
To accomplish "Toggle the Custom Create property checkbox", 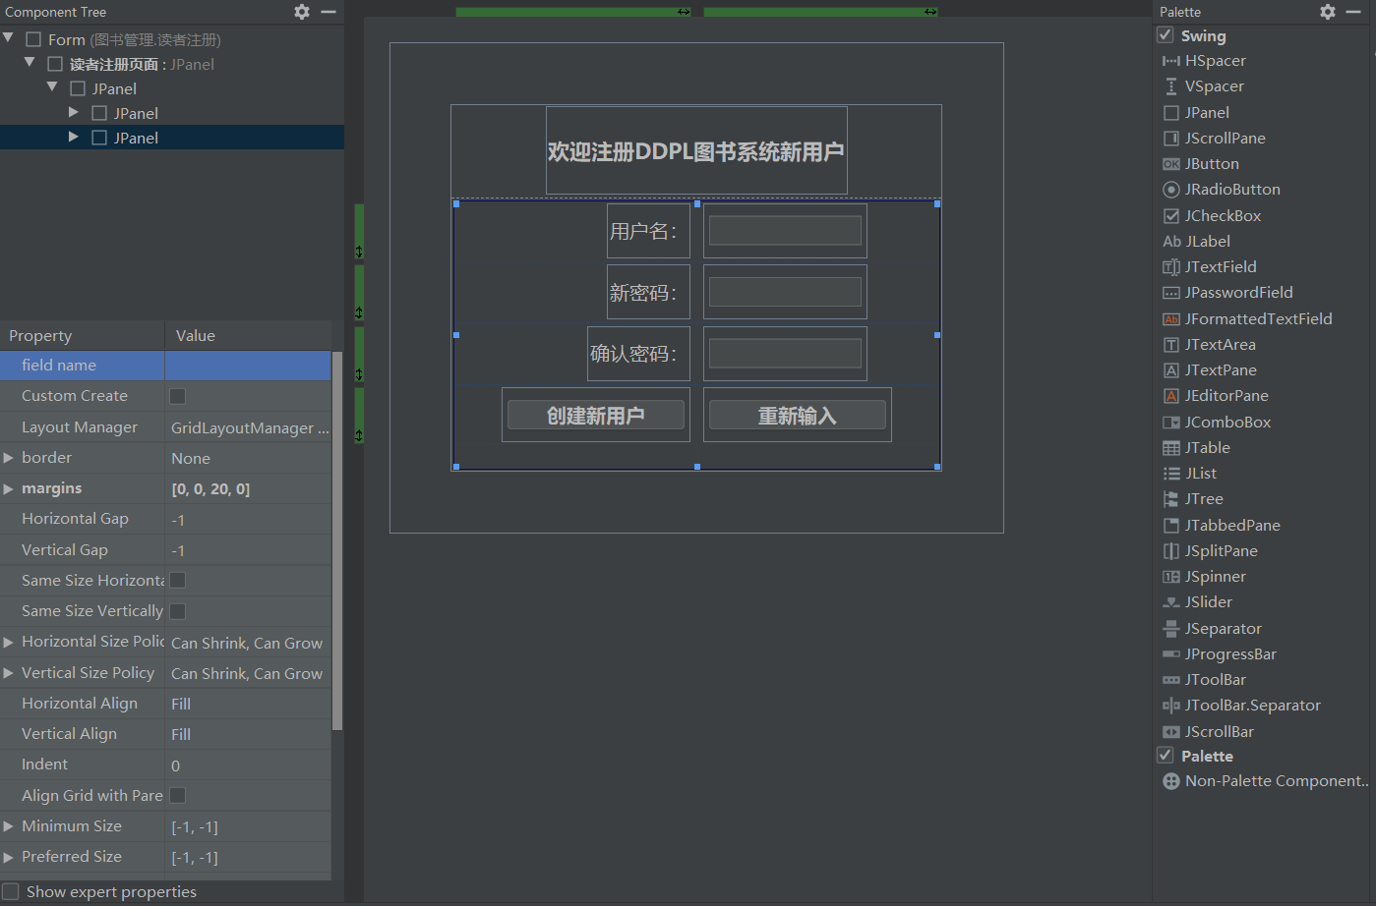I will [x=177, y=396].
